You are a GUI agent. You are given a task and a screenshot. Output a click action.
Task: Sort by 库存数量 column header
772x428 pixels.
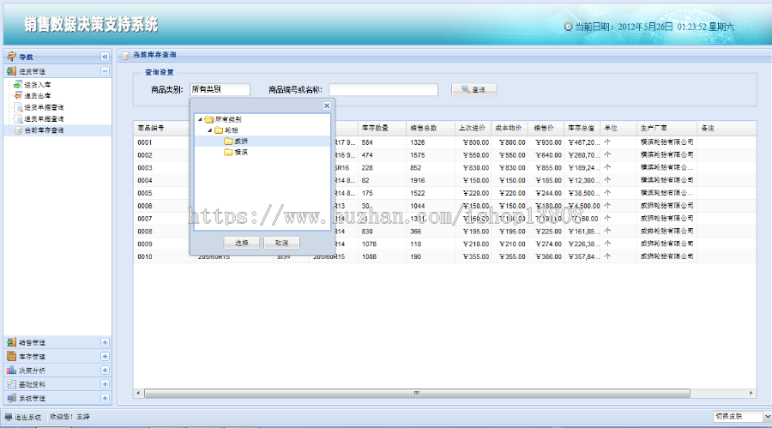pos(382,128)
